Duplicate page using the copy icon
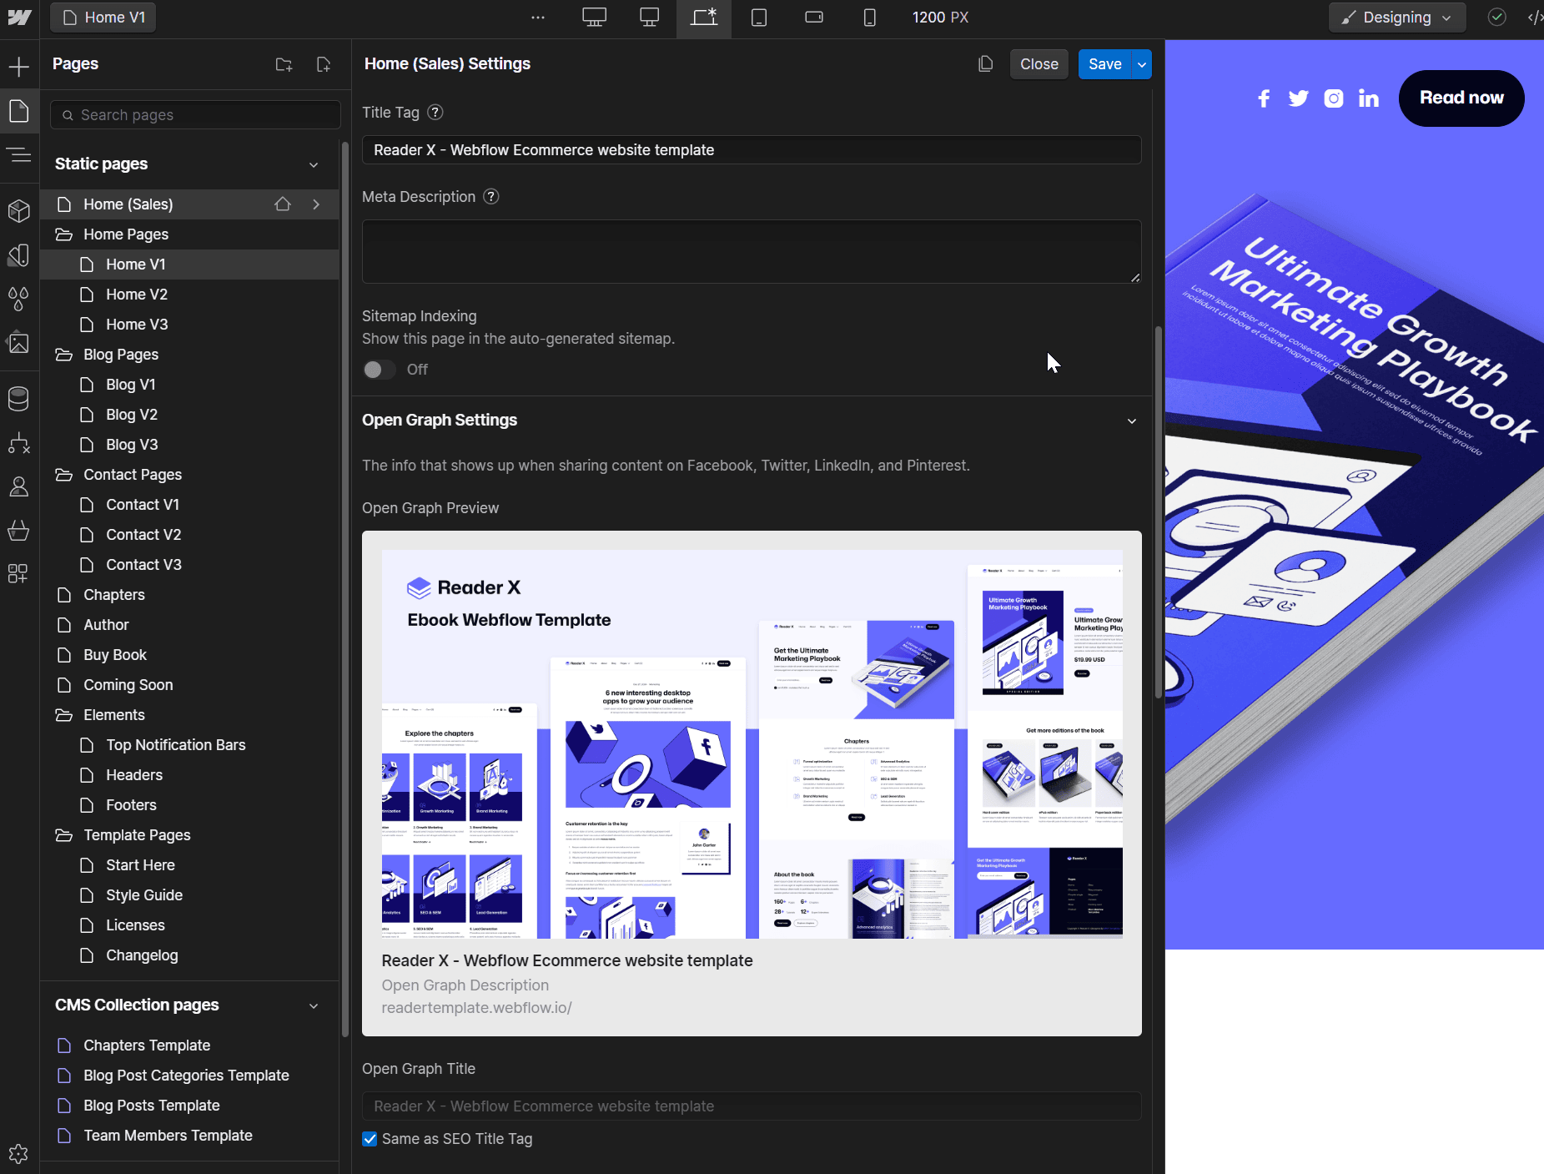 pyautogui.click(x=986, y=64)
